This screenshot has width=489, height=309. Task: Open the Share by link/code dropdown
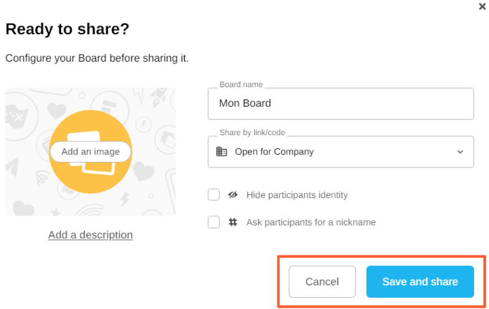[x=340, y=151]
